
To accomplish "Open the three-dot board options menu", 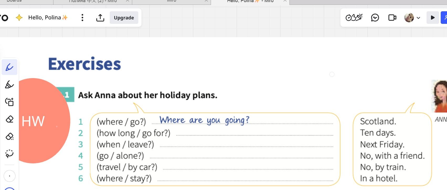I will [x=82, y=18].
